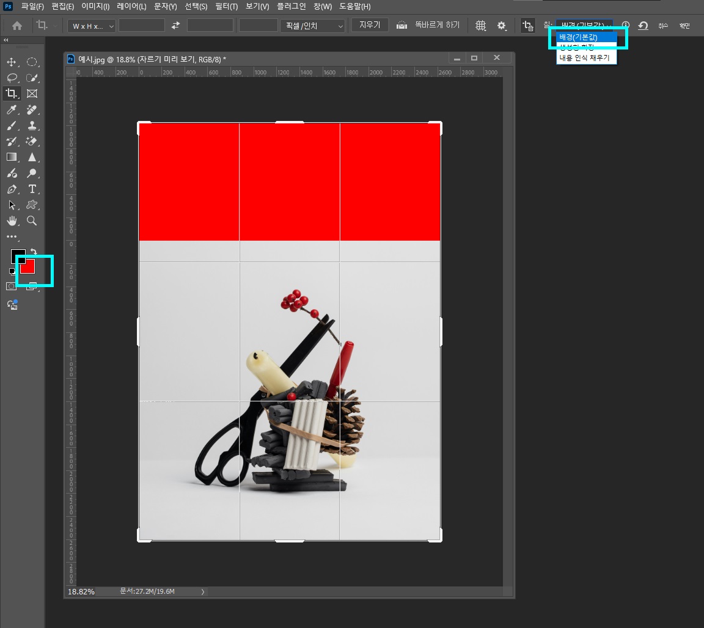Viewport: 704px width, 628px height.
Task: Select the Brush tool
Action: (12, 126)
